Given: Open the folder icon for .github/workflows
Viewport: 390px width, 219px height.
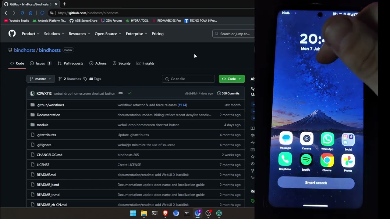Looking at the screenshot, I should coord(33,105).
